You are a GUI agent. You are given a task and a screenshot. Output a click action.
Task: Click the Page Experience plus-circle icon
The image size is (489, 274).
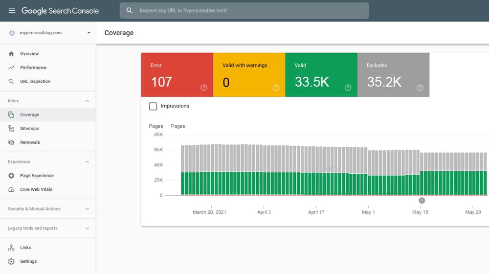coord(11,176)
